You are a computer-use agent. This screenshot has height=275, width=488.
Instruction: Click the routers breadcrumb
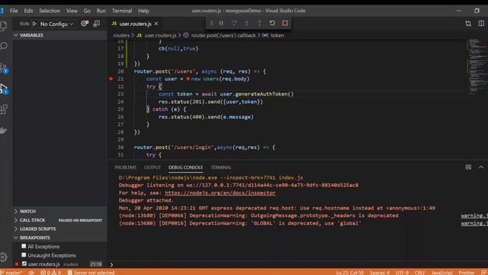point(121,35)
